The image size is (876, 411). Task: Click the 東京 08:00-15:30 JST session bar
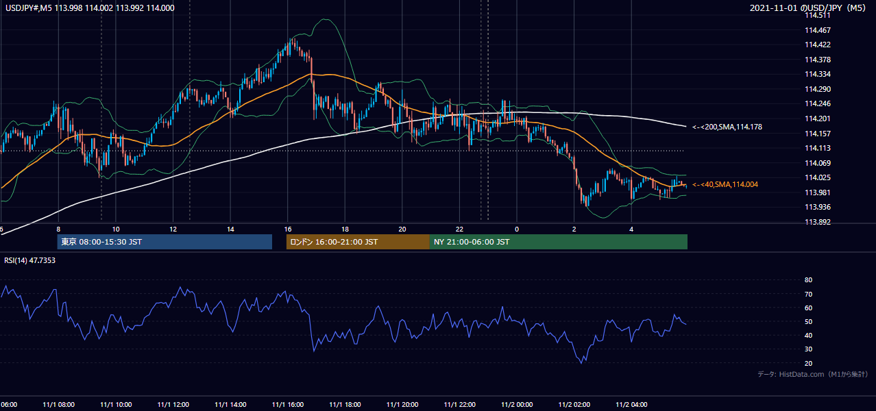point(165,242)
